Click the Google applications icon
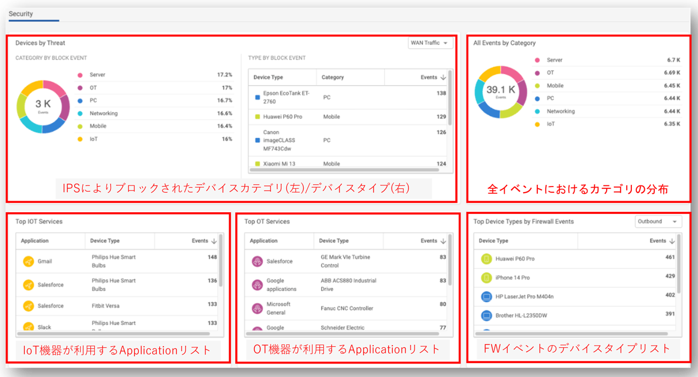This screenshot has width=698, height=377. point(257,285)
